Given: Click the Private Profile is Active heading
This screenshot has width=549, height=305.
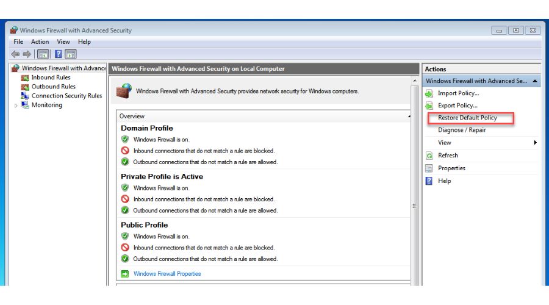Looking at the screenshot, I should 162,176.
